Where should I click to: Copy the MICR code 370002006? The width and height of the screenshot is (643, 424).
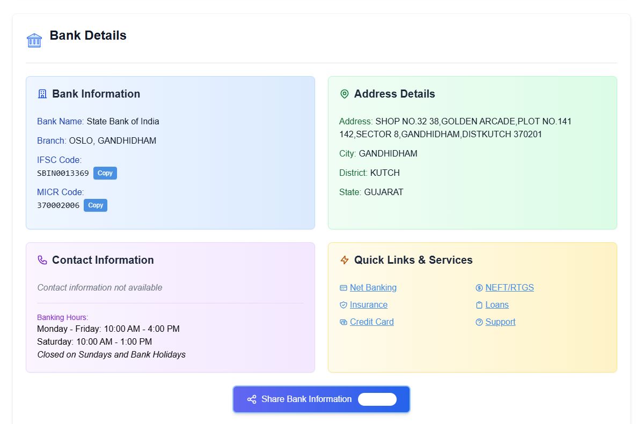click(x=96, y=205)
